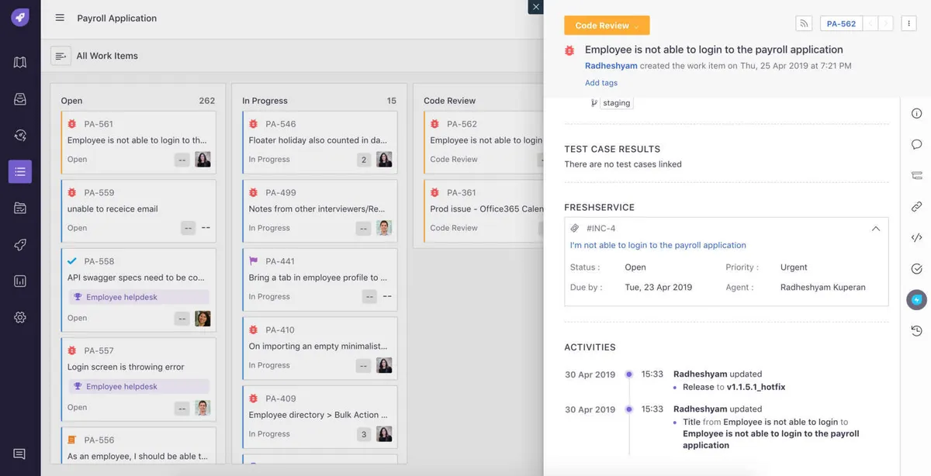Open the three-dot more options menu
Image resolution: width=931 pixels, height=476 pixels.
(909, 24)
